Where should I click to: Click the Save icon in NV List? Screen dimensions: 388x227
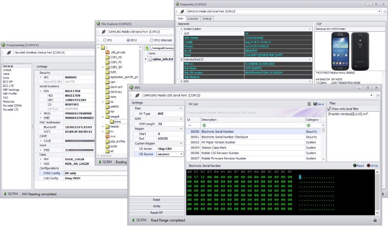tap(315, 104)
